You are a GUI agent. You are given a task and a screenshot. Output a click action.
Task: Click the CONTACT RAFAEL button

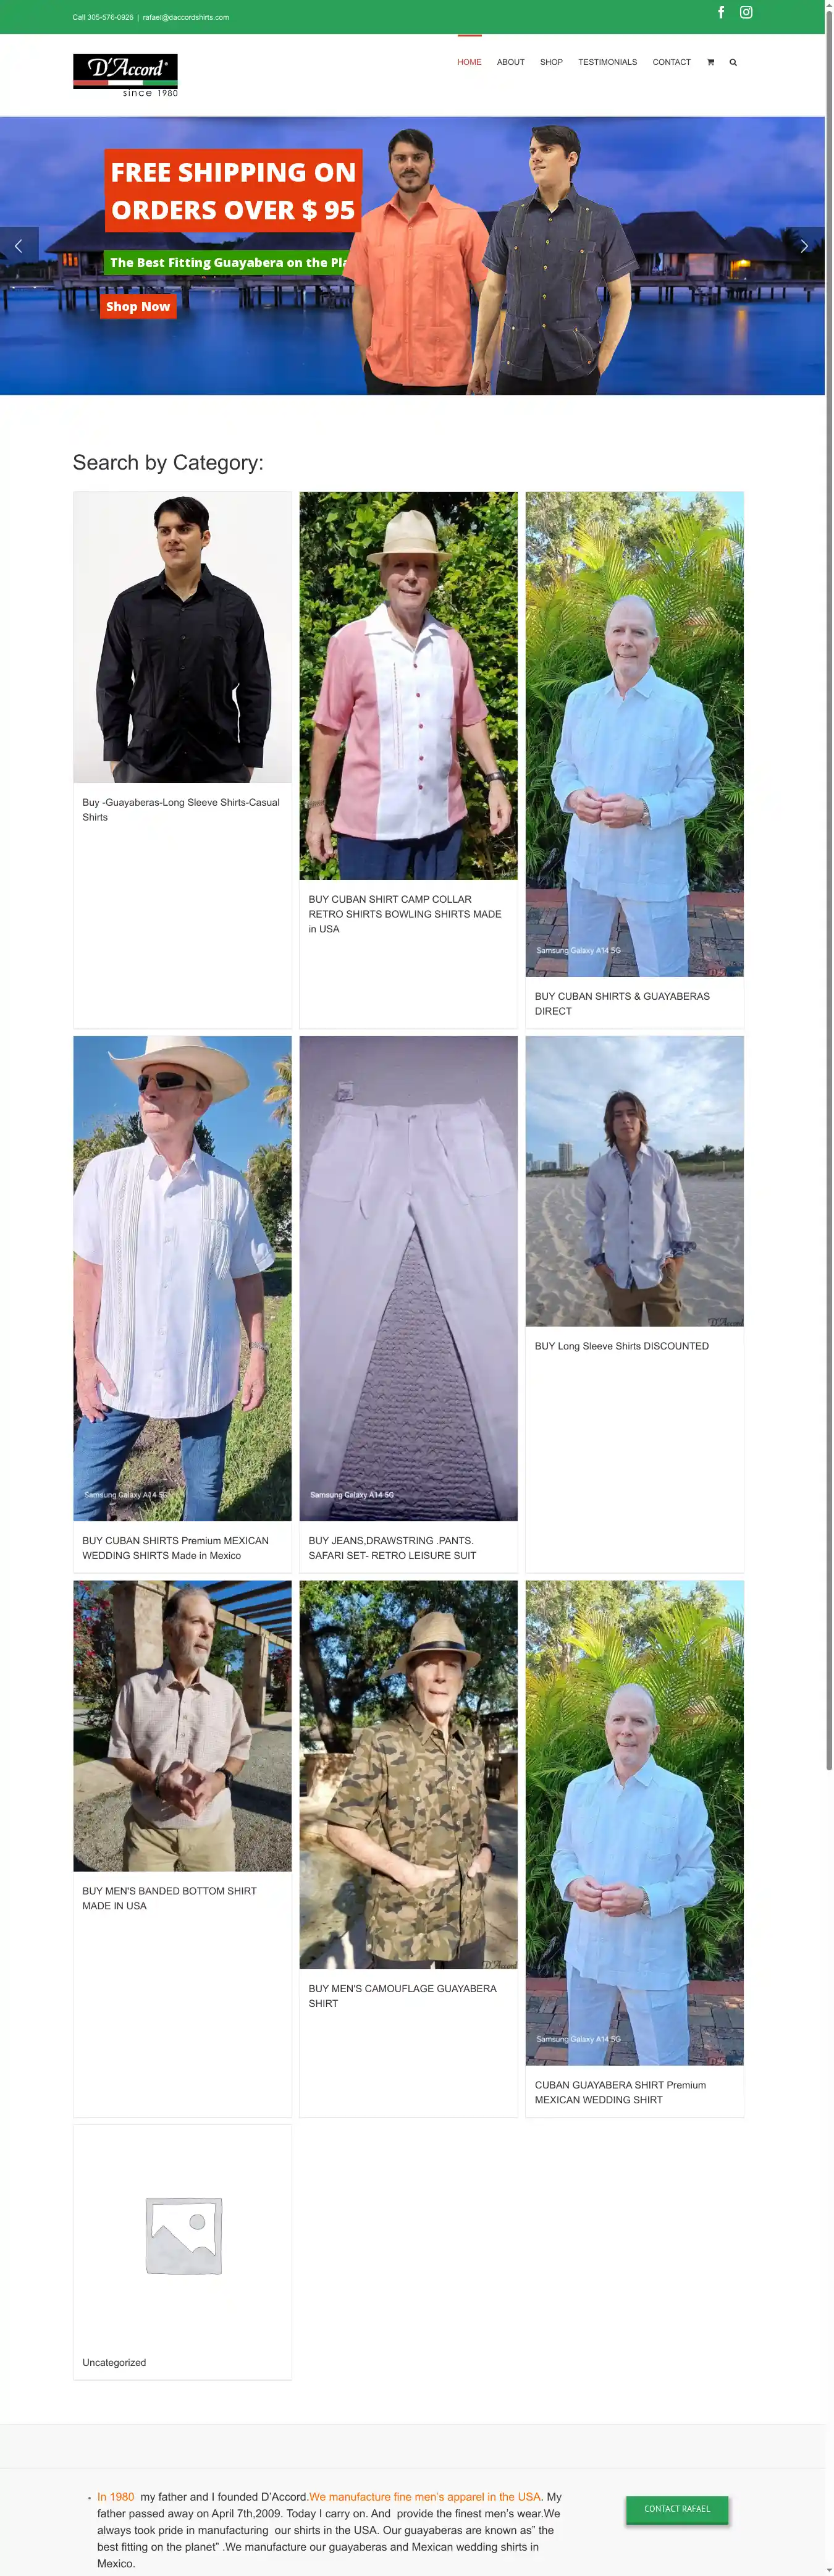pos(677,2509)
